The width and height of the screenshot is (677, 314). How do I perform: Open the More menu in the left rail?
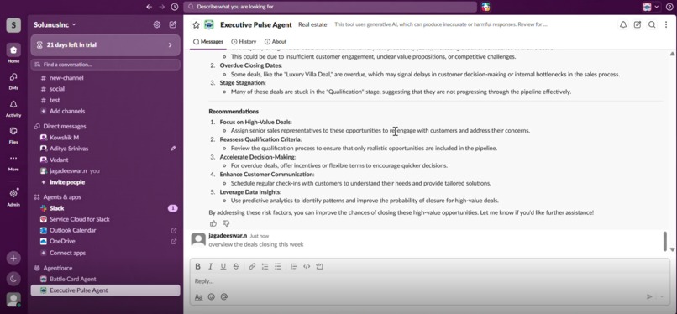13,162
